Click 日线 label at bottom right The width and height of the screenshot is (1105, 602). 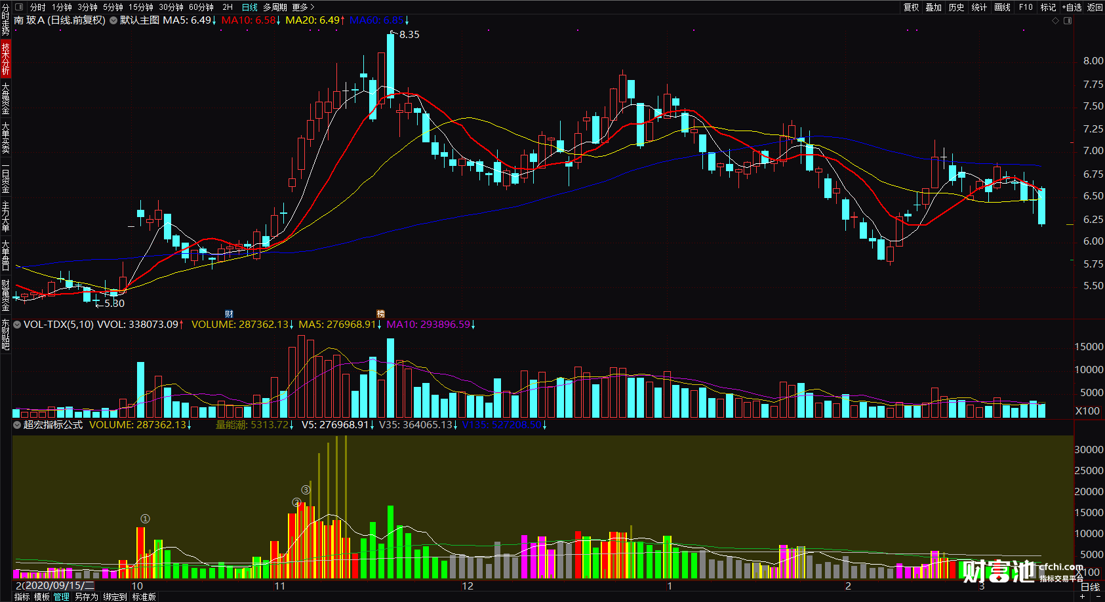pyautogui.click(x=1090, y=587)
